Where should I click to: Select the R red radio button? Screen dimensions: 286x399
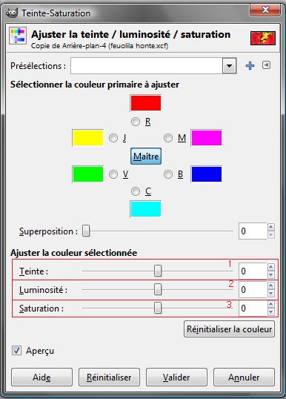[136, 122]
